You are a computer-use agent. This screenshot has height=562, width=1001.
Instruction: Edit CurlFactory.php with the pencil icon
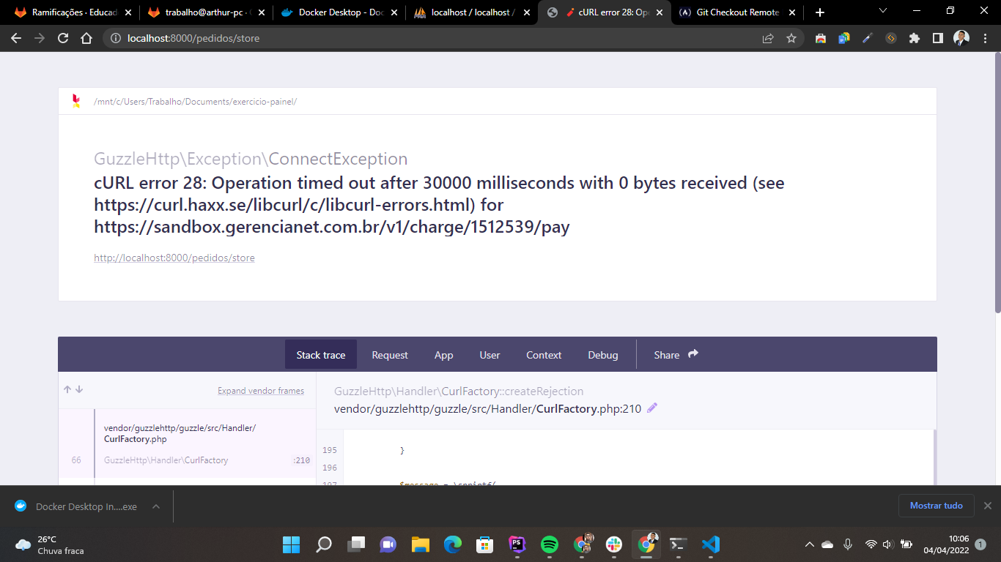coord(652,408)
